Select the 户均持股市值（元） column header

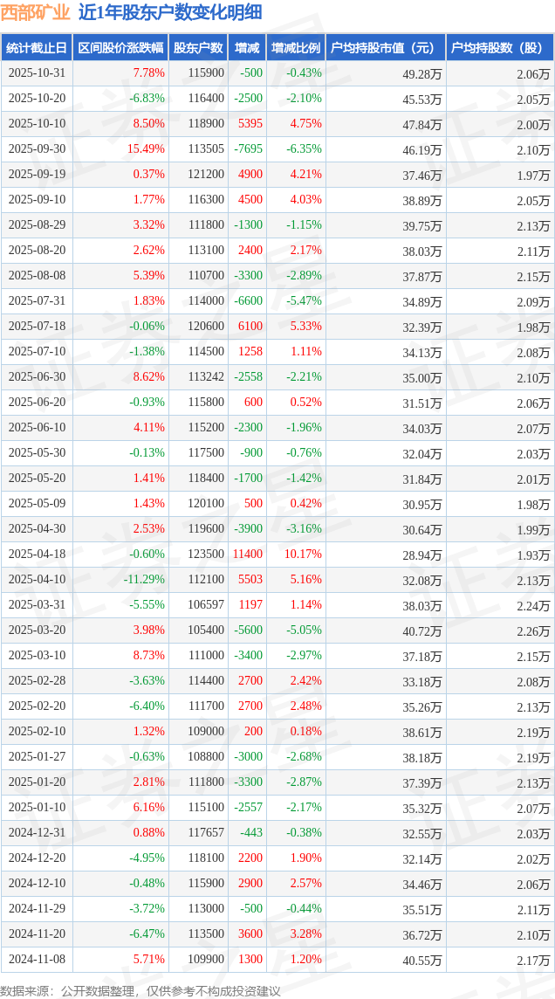[x=384, y=48]
